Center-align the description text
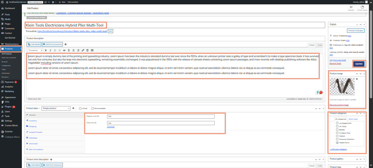 pyautogui.click(x=73, y=50)
